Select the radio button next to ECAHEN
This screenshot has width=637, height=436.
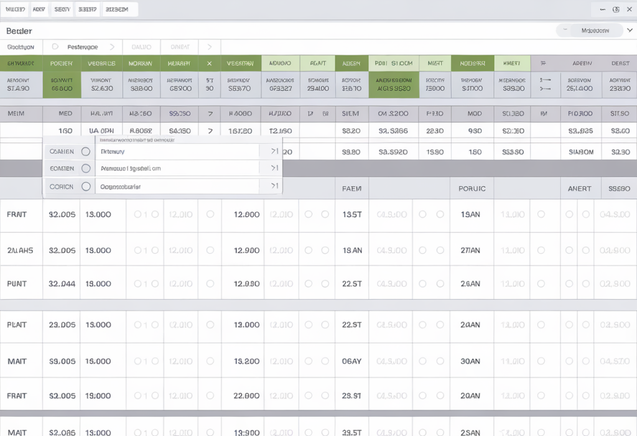coord(86,169)
